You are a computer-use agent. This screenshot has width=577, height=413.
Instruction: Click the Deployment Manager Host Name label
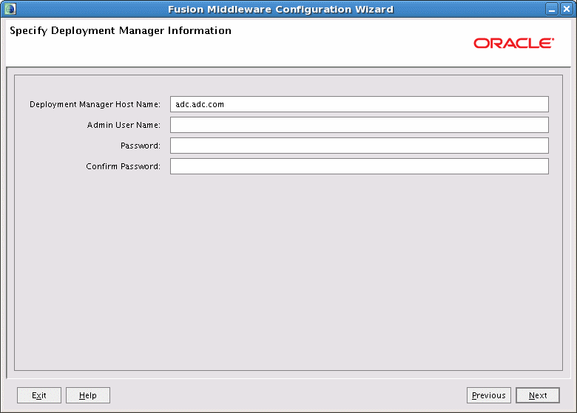(95, 104)
